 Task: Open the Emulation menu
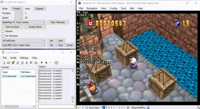tap(92, 9)
